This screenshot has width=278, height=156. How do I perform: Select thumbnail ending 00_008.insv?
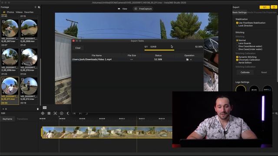[x=29, y=28]
